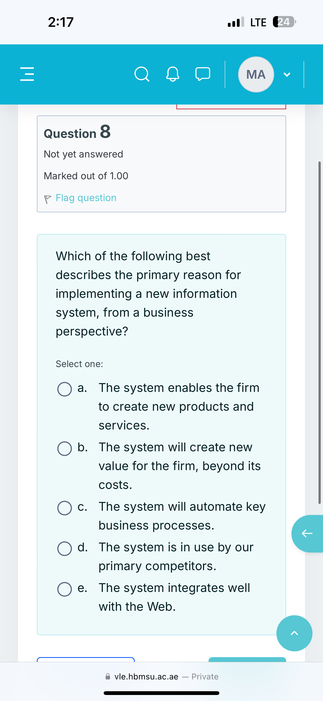The height and width of the screenshot is (701, 323).
Task: Click answer text about automating business processes
Action: point(182,516)
